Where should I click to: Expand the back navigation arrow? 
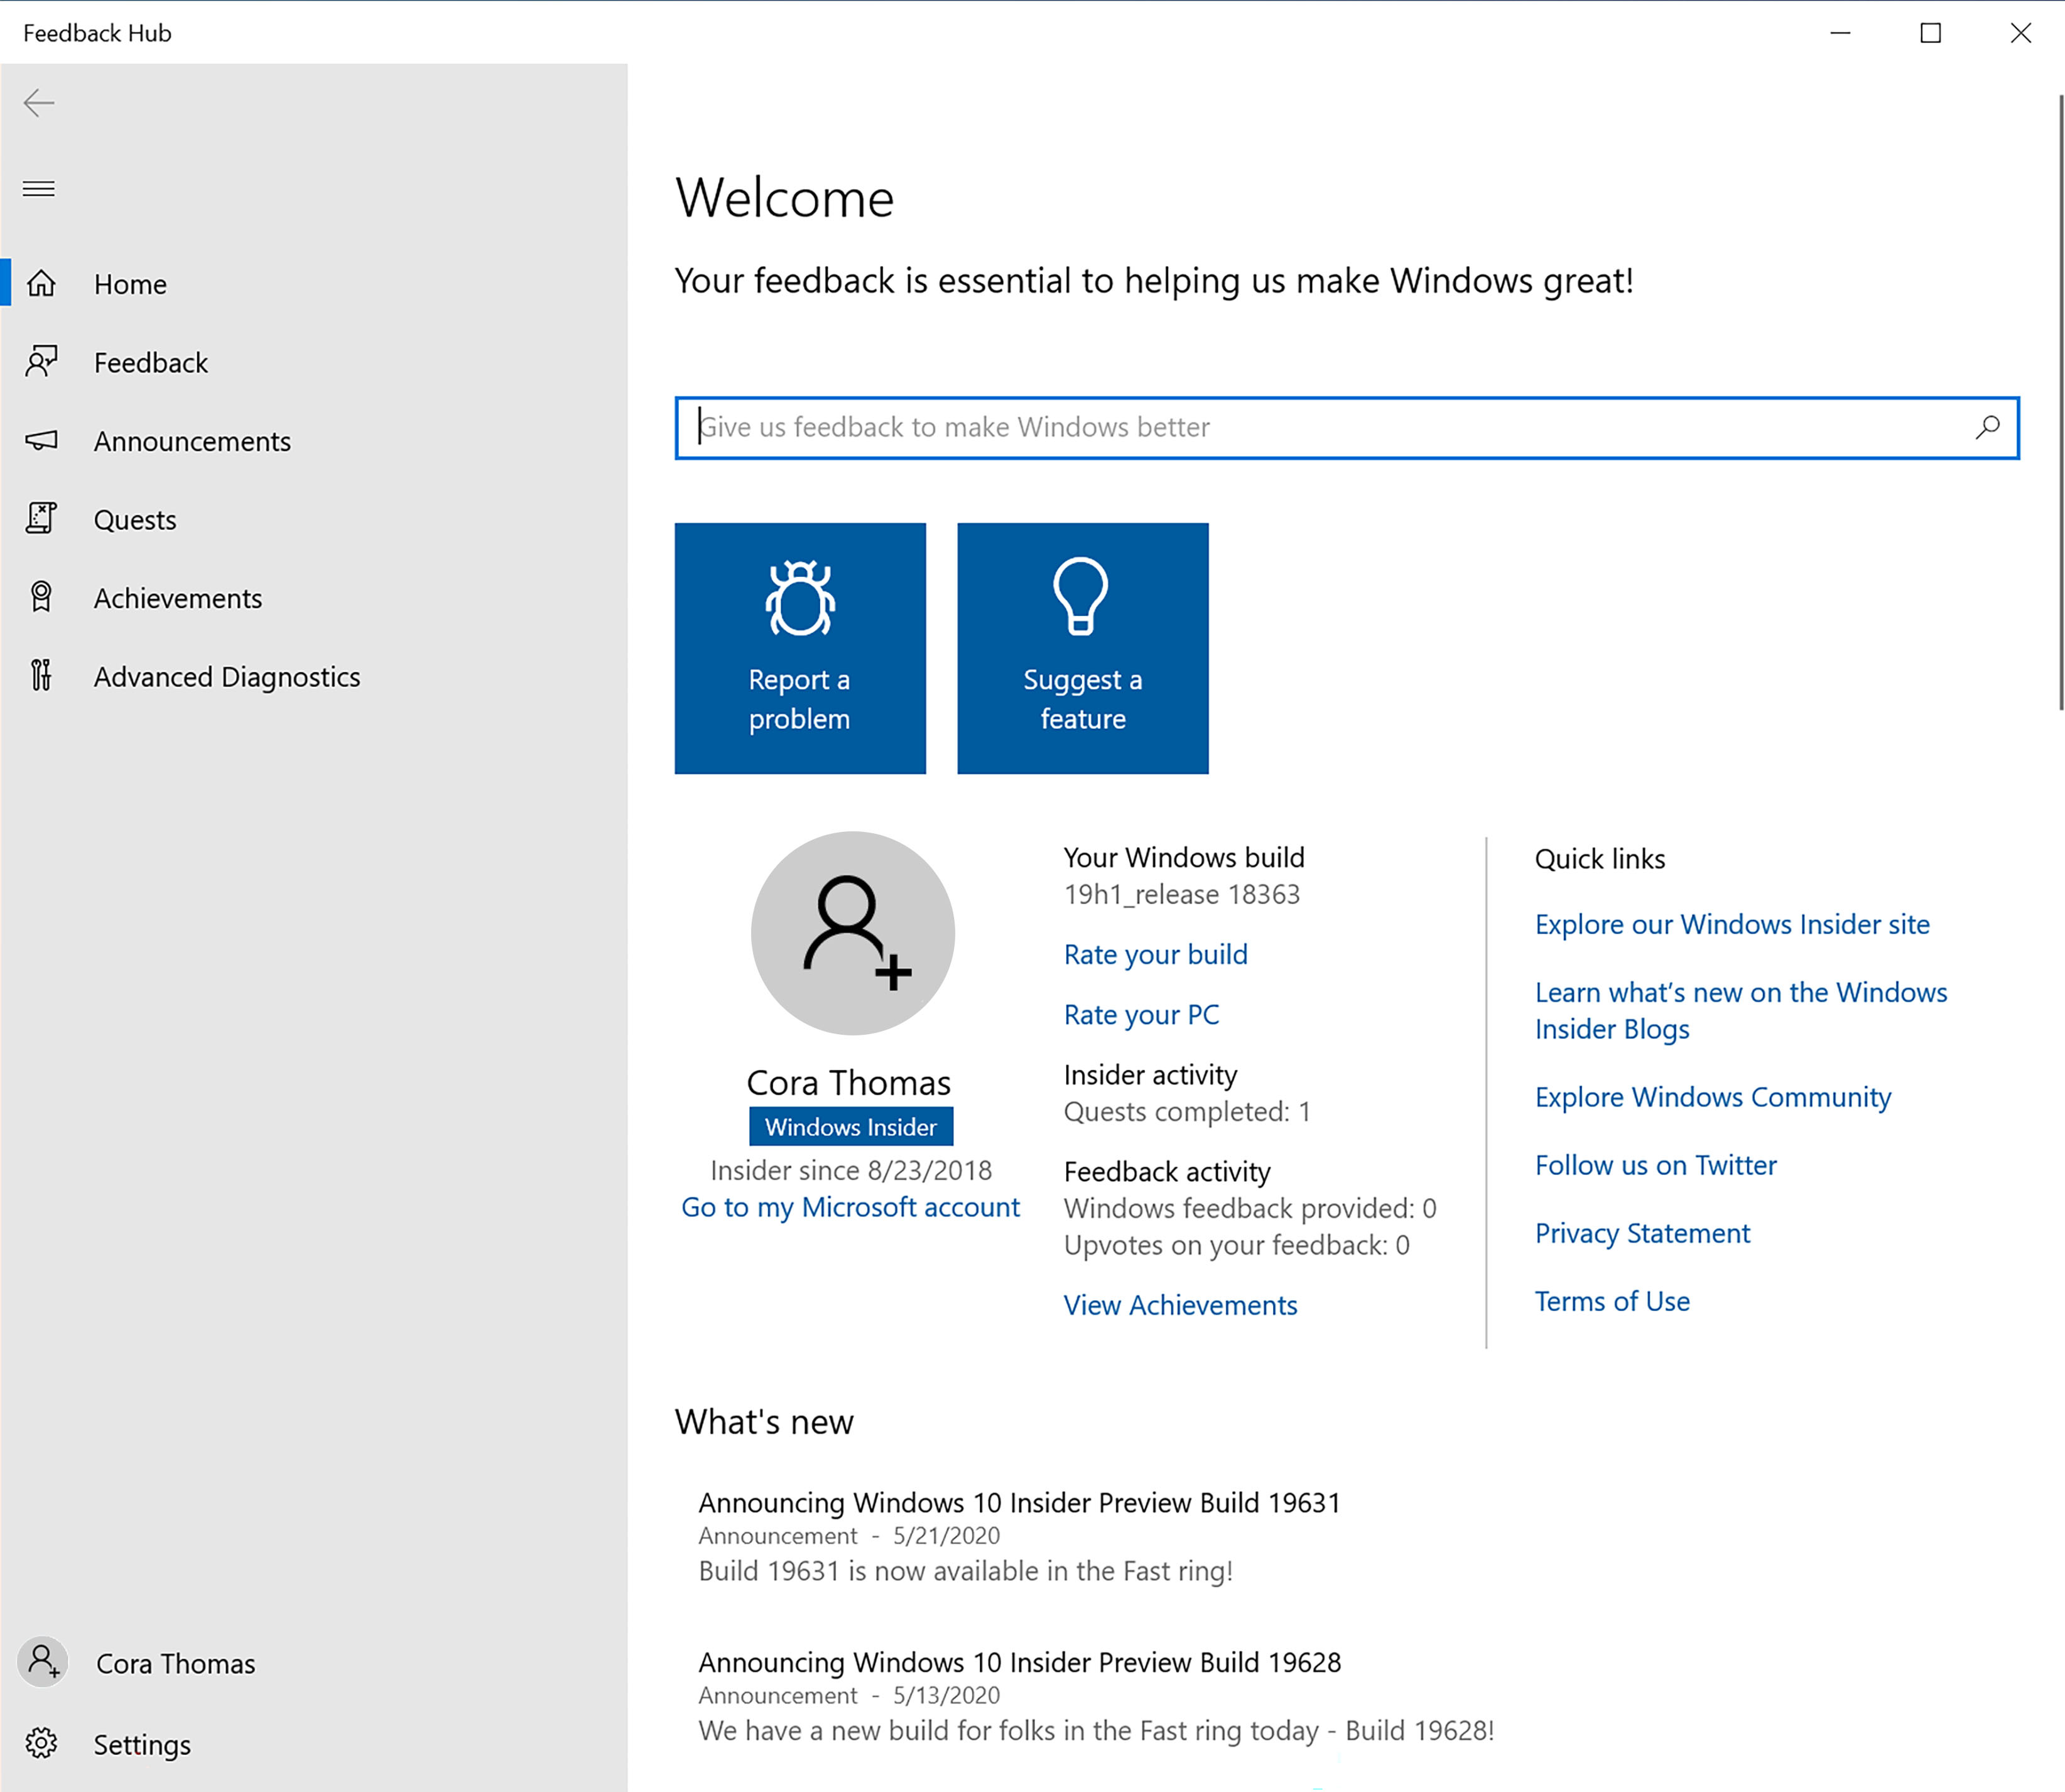pyautogui.click(x=39, y=102)
